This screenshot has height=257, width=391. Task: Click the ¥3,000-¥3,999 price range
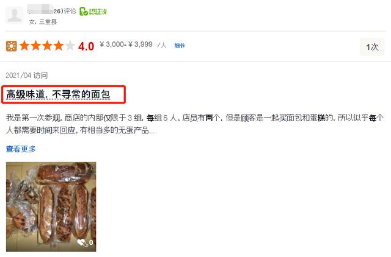126,44
